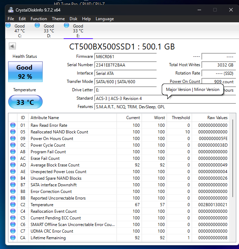Click the Threshold column header
This screenshot has height=249, width=239.
click(x=180, y=118)
